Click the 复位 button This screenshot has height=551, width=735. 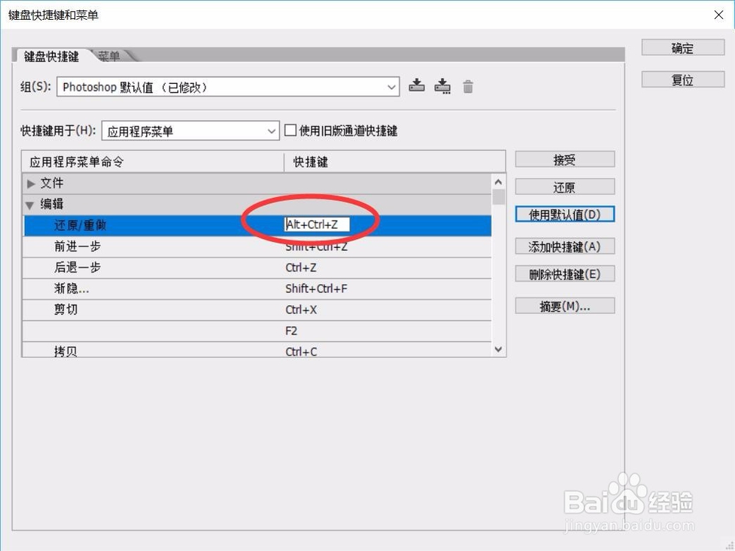pos(681,79)
